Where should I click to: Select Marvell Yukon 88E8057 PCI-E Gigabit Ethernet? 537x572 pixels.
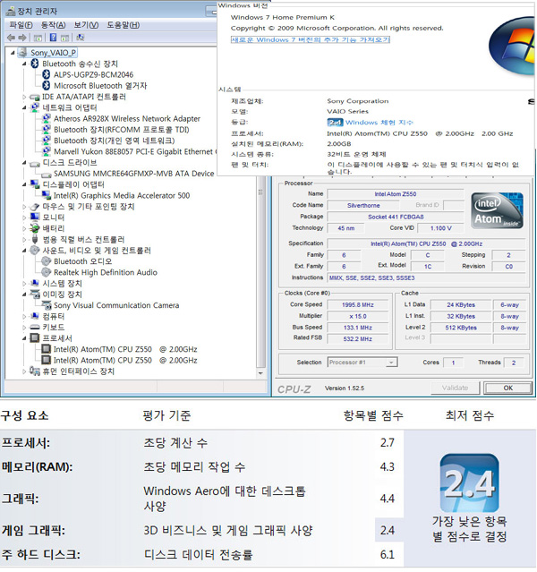click(x=135, y=151)
